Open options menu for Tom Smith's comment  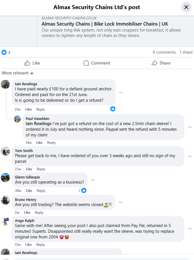pyautogui.click(x=190, y=156)
